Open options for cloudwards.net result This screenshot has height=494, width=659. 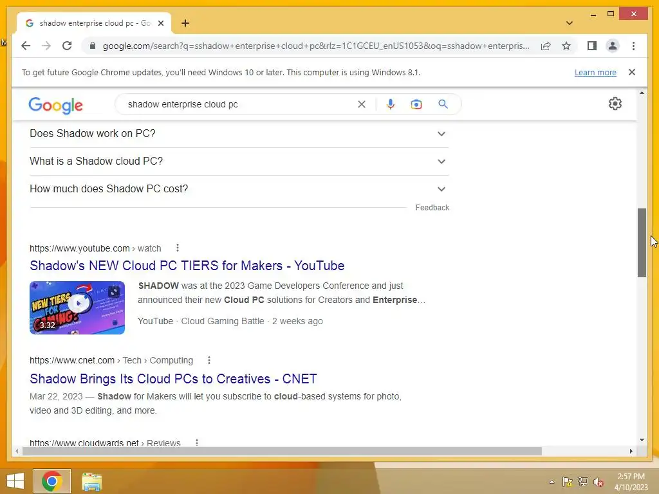(197, 443)
